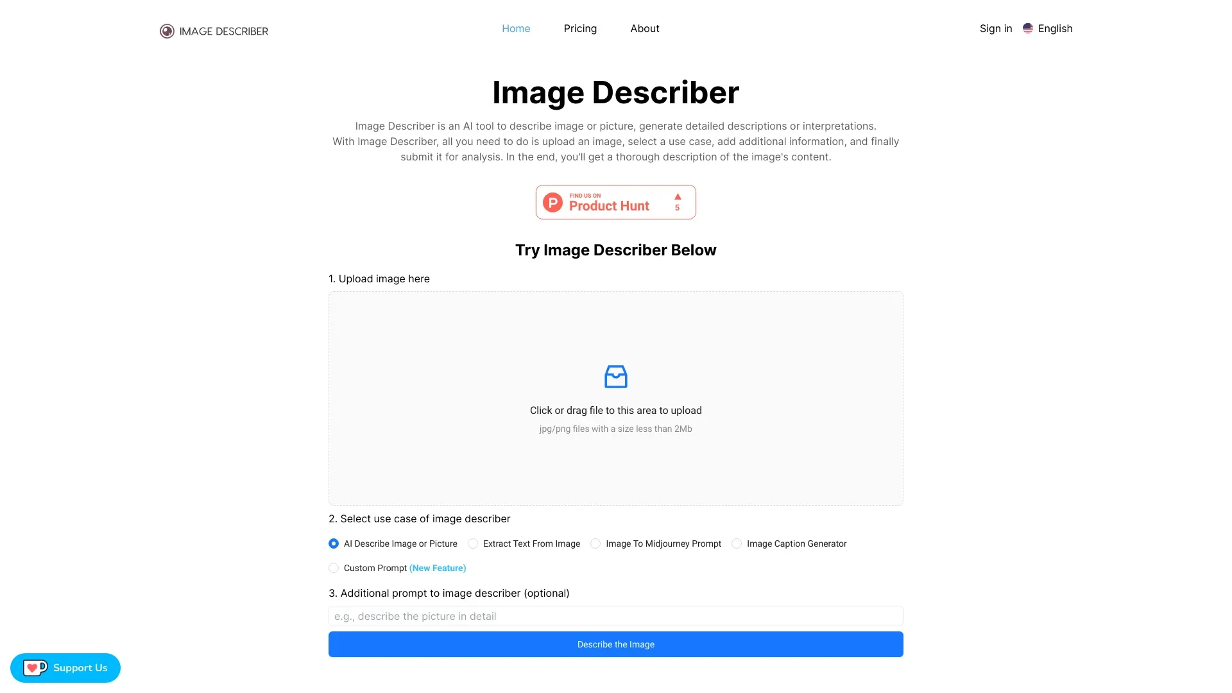Click the Image Describer logo icon
The height and width of the screenshot is (693, 1232).
166,30
